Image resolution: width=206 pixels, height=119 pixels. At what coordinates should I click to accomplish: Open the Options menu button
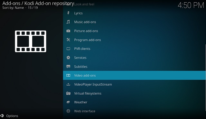pyautogui.click(x=9, y=116)
